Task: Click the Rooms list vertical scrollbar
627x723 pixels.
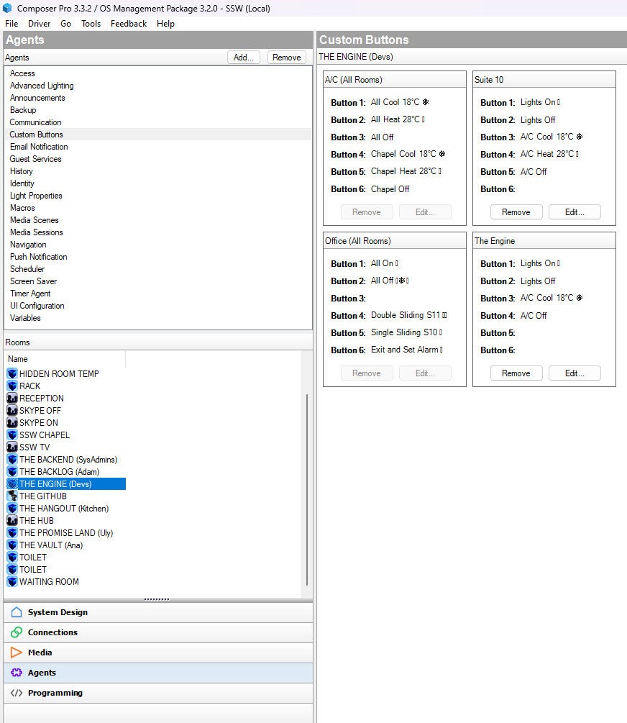Action: tap(307, 489)
